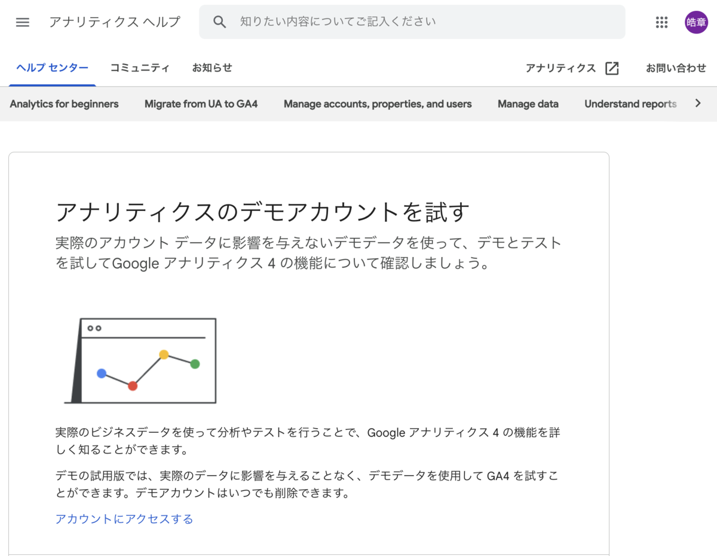Focus the help search field
The width and height of the screenshot is (717, 556).
click(x=412, y=22)
